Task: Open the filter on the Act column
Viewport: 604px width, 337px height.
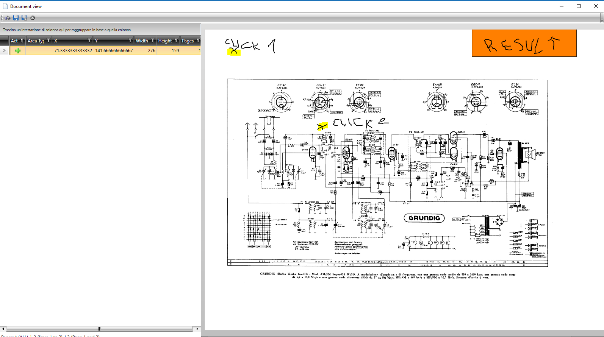Action: [22, 41]
